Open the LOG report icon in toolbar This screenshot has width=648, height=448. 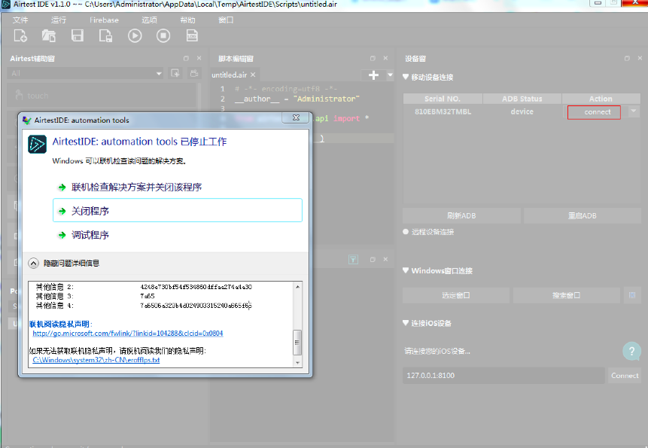[192, 36]
